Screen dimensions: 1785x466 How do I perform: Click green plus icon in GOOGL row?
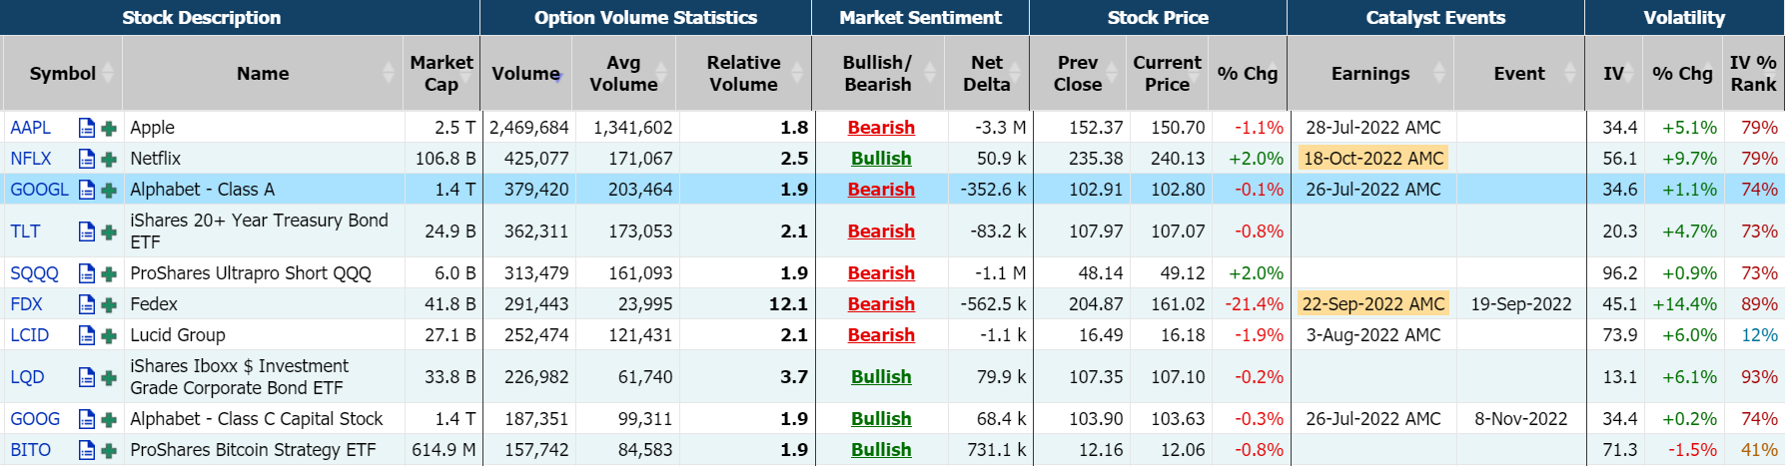(x=109, y=190)
